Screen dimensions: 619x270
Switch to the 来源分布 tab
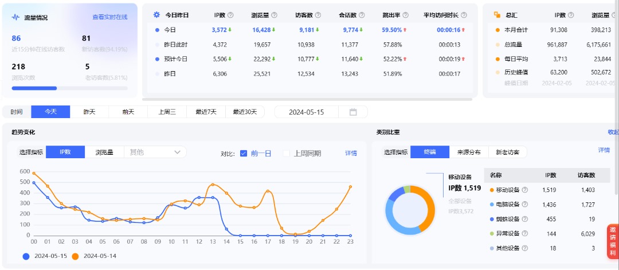469,152
